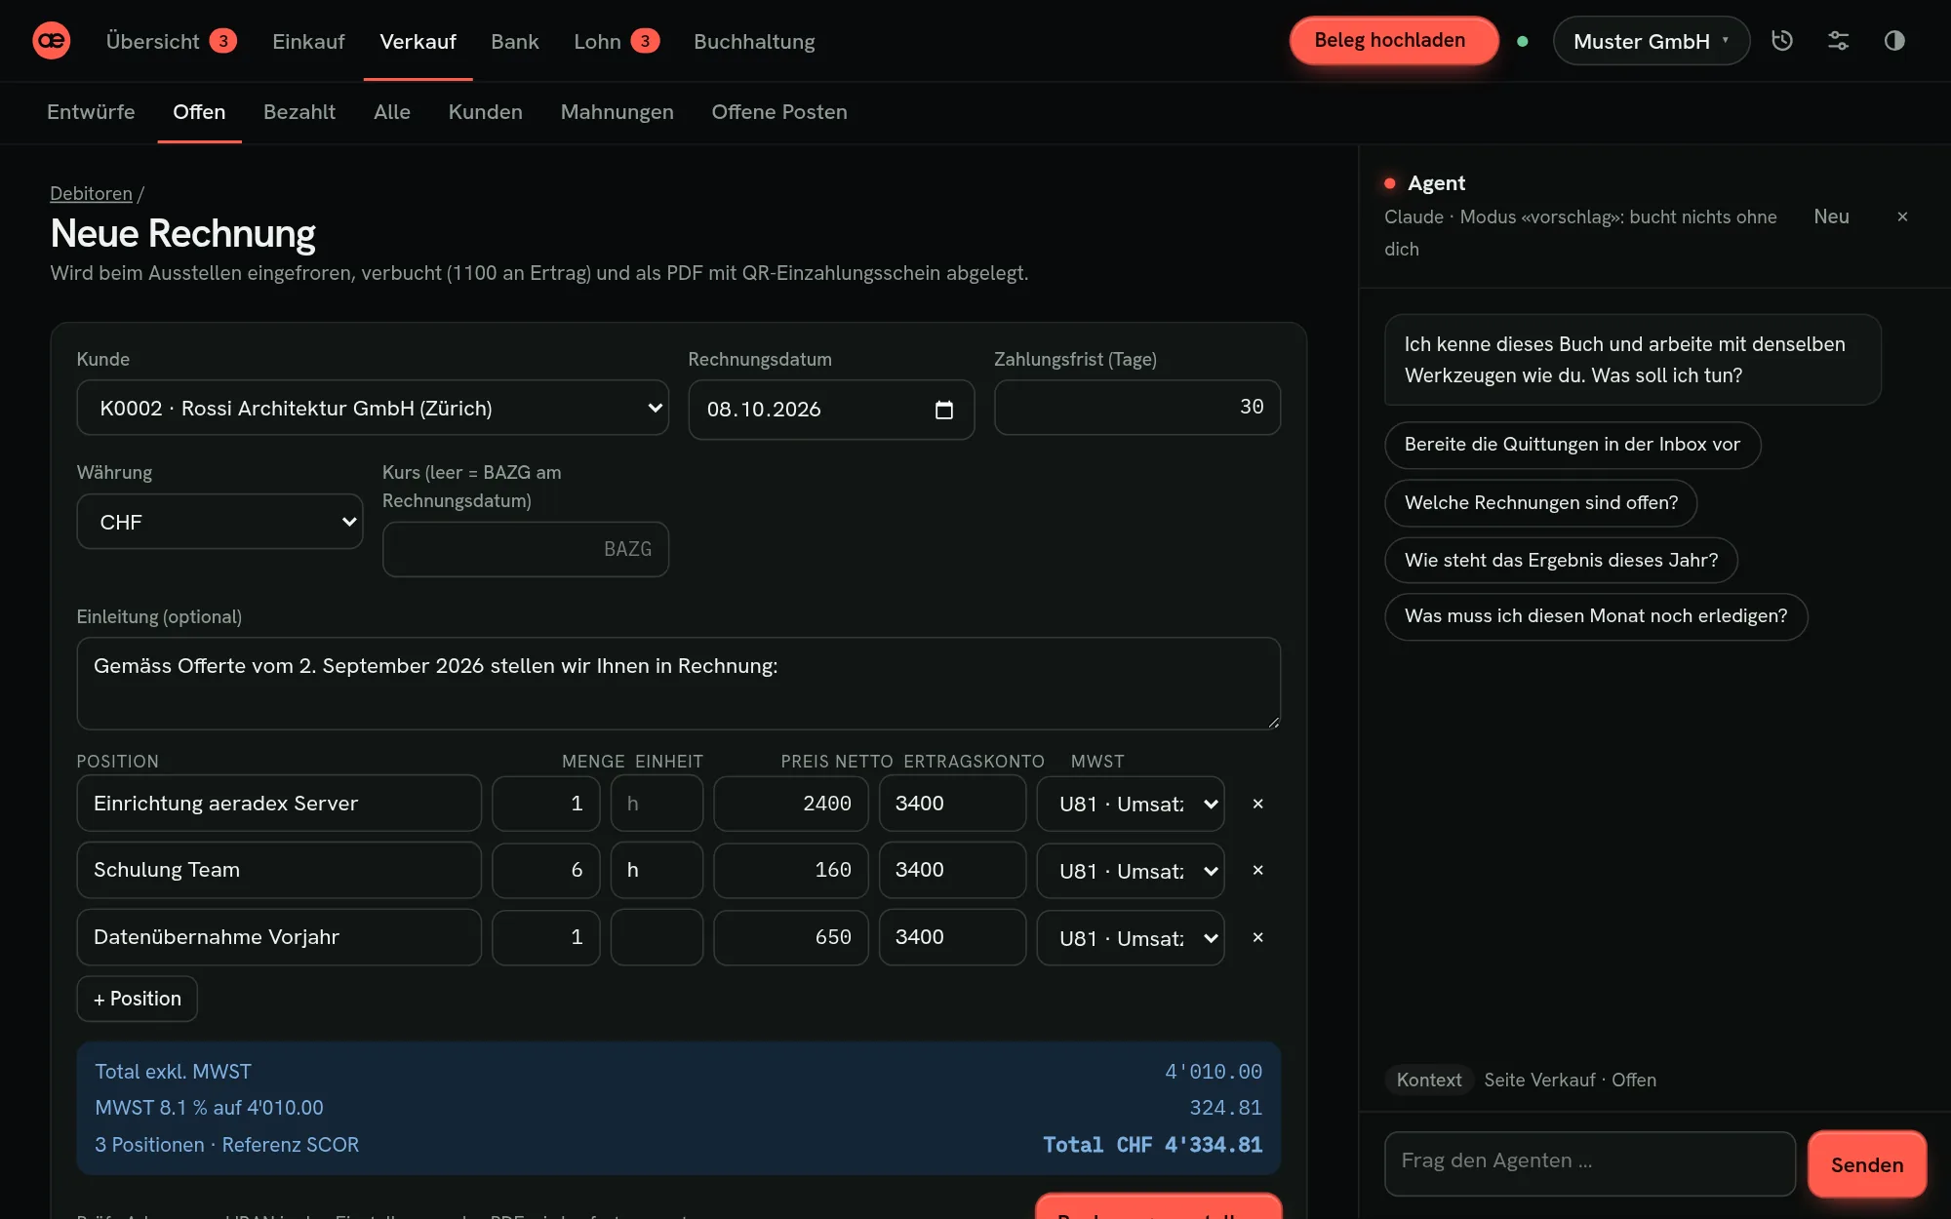Open MWST dropdown for Einrichtung aeradex Server
1951x1219 pixels.
click(1131, 804)
